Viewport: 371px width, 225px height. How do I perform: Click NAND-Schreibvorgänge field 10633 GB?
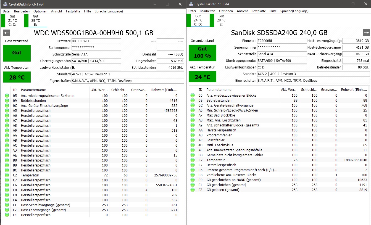(x=356, y=54)
